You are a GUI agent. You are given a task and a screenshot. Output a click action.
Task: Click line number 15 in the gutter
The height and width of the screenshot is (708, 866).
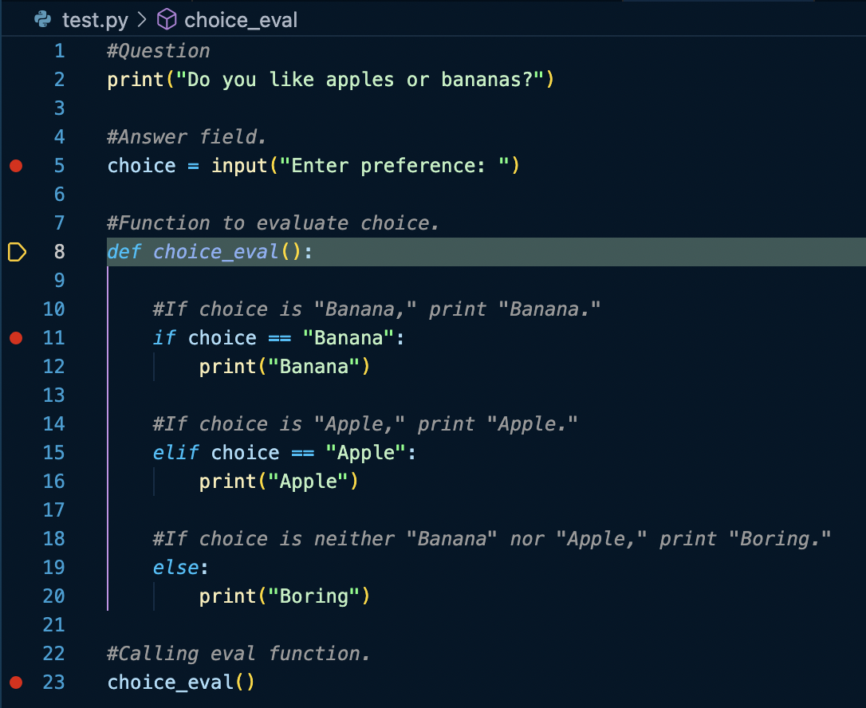point(53,453)
